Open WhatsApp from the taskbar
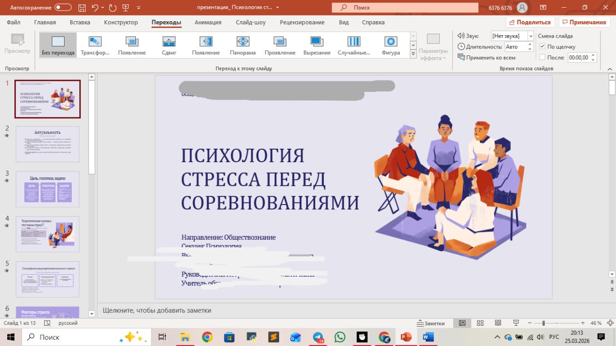This screenshot has width=616, height=346. pos(340,337)
